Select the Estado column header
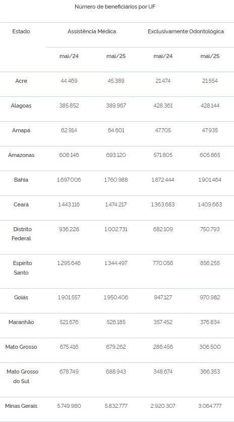This screenshot has height=422, width=234. coord(21,31)
